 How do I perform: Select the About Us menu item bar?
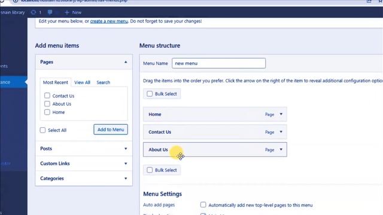pos(215,149)
